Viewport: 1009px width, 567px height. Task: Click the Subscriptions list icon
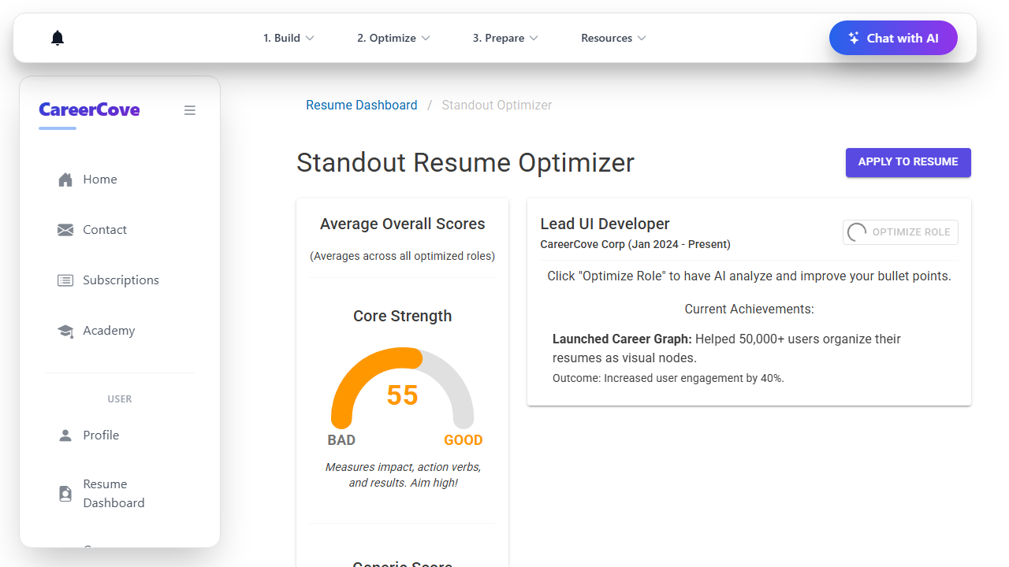tap(65, 280)
